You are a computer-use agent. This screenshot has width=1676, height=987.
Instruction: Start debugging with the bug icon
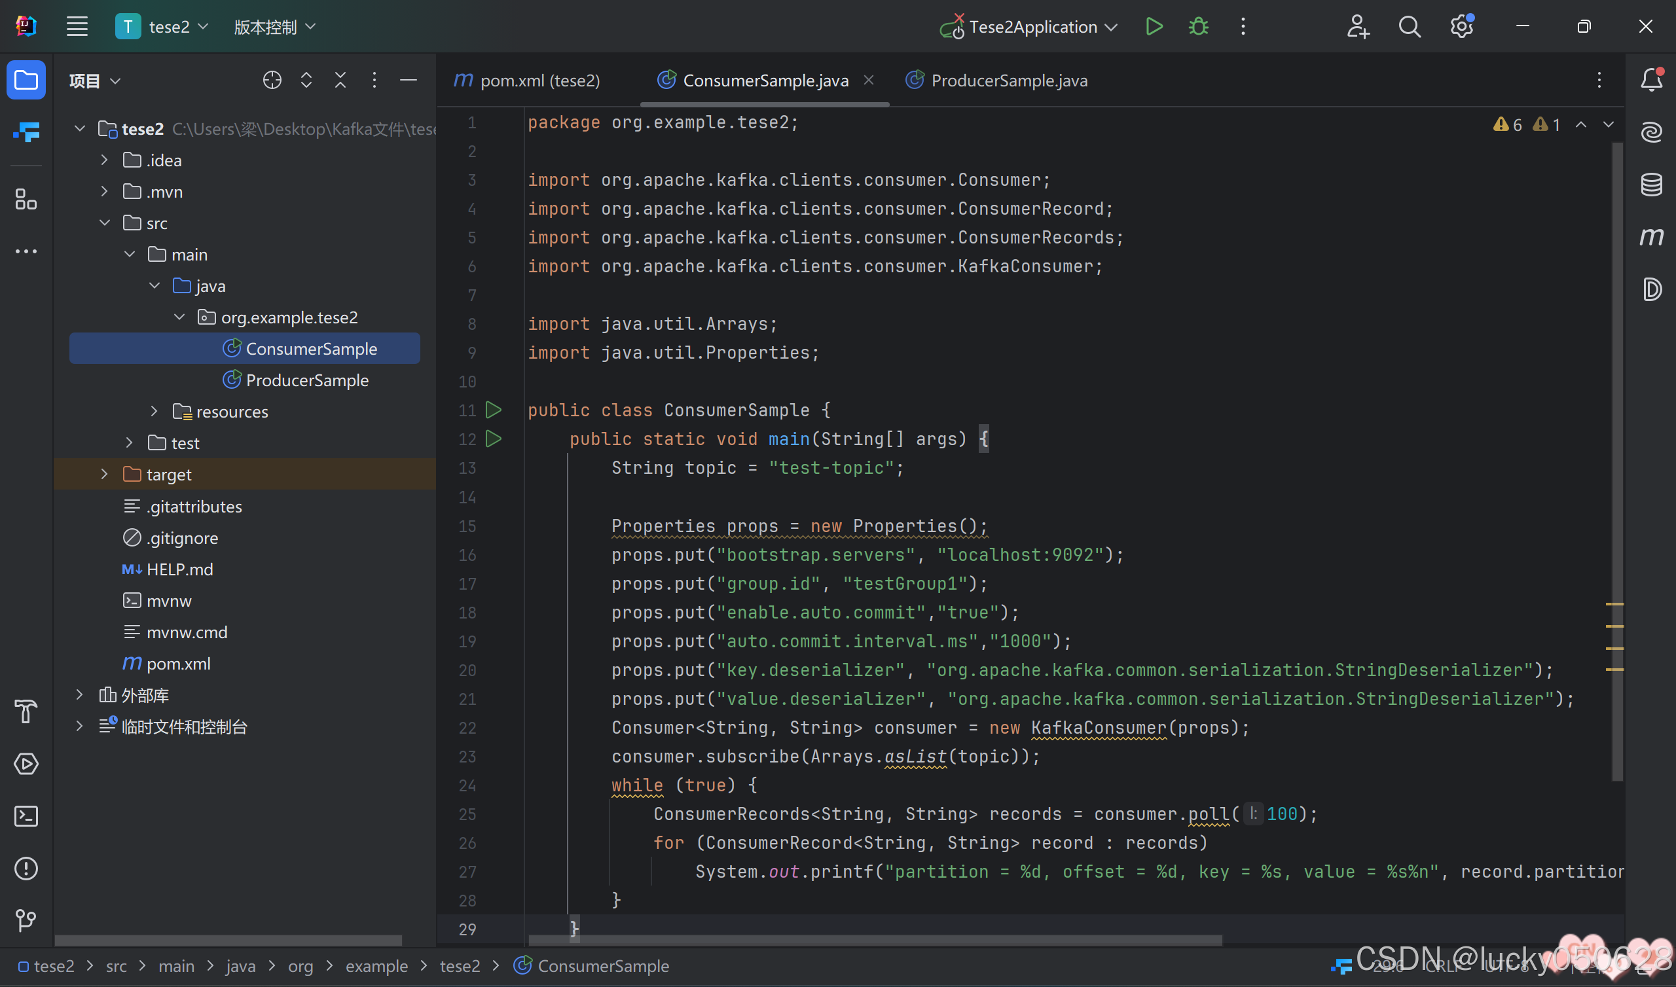1199,27
